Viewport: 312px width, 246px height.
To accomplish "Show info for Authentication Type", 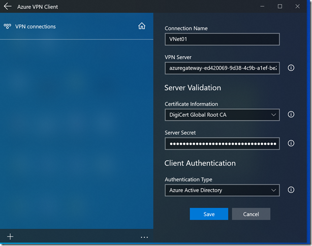I will point(291,190).
